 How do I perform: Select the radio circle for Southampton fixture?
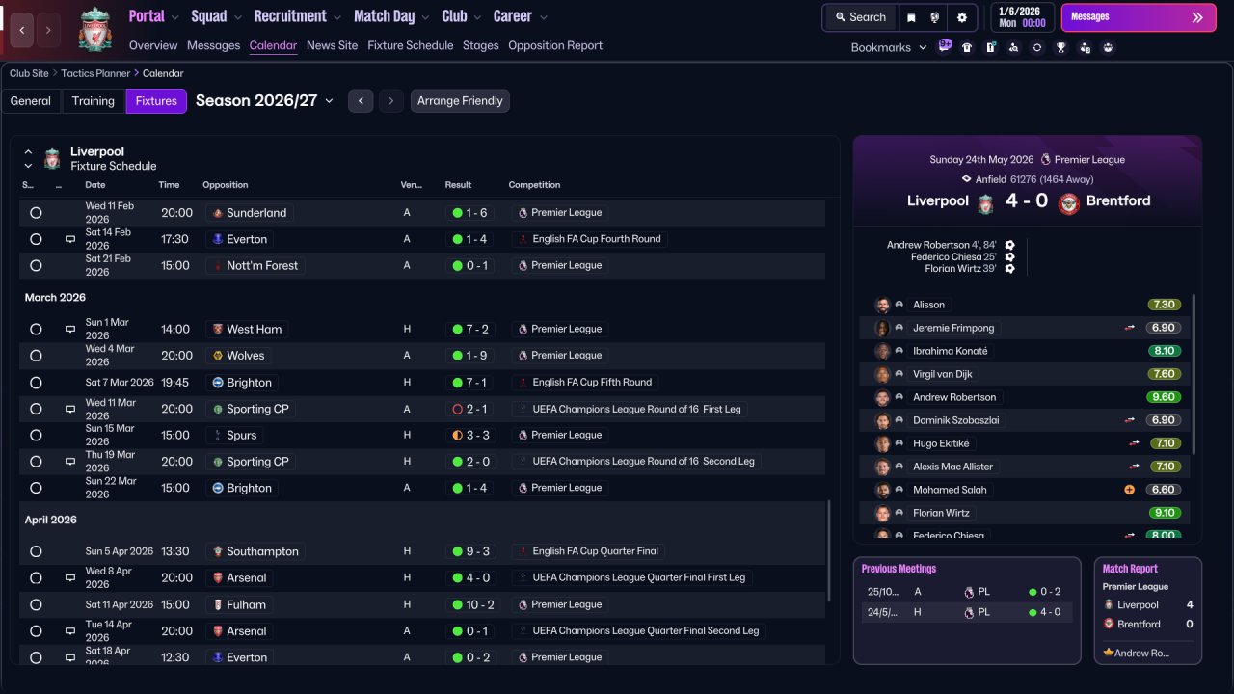[36, 552]
